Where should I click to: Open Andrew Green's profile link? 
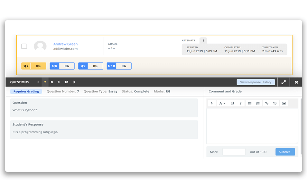(x=65, y=44)
